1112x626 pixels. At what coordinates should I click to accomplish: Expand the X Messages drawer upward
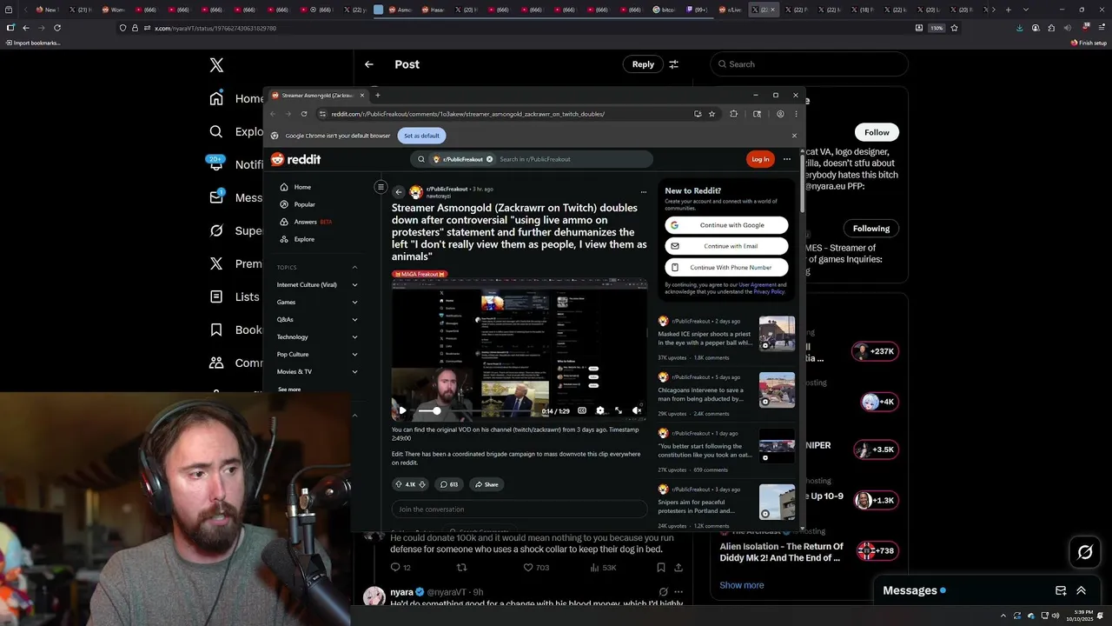1081,590
